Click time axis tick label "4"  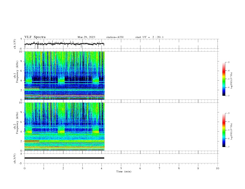coord(102,168)
